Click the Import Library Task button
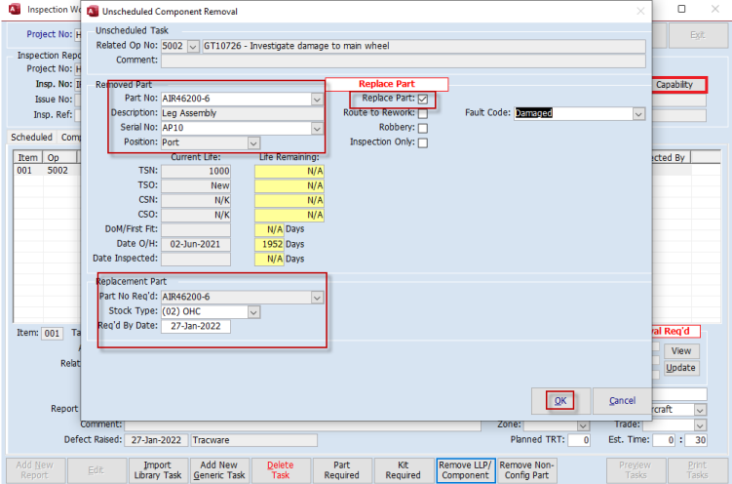 157,470
